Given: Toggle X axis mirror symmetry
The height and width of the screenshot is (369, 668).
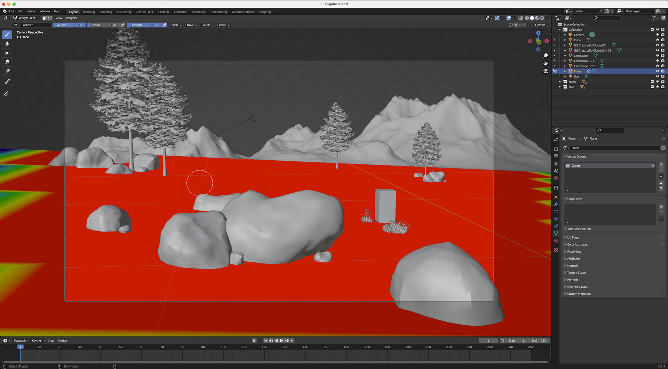Looking at the screenshot, I should (x=516, y=25).
